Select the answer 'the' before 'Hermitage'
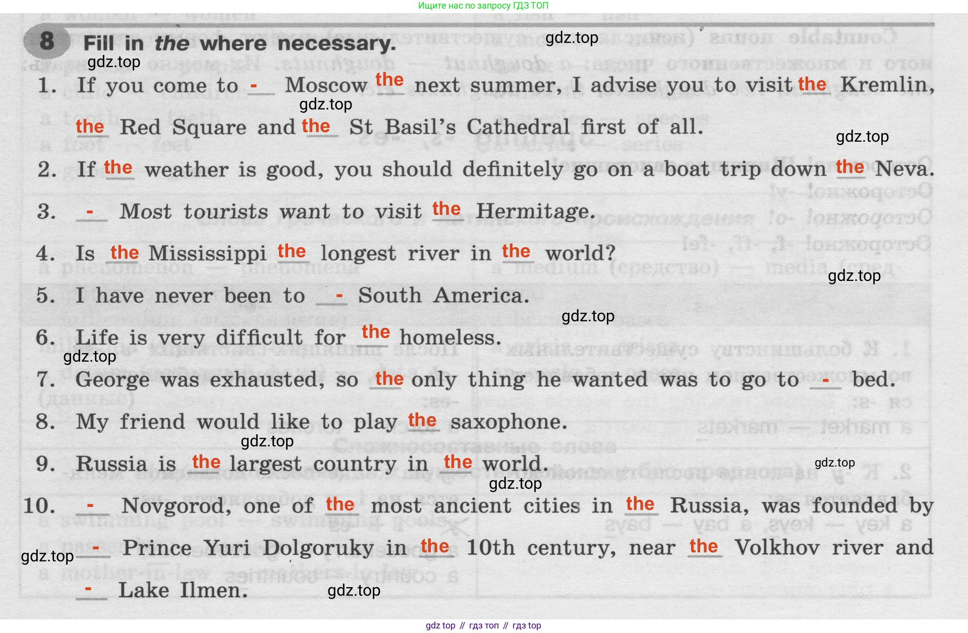 (446, 209)
